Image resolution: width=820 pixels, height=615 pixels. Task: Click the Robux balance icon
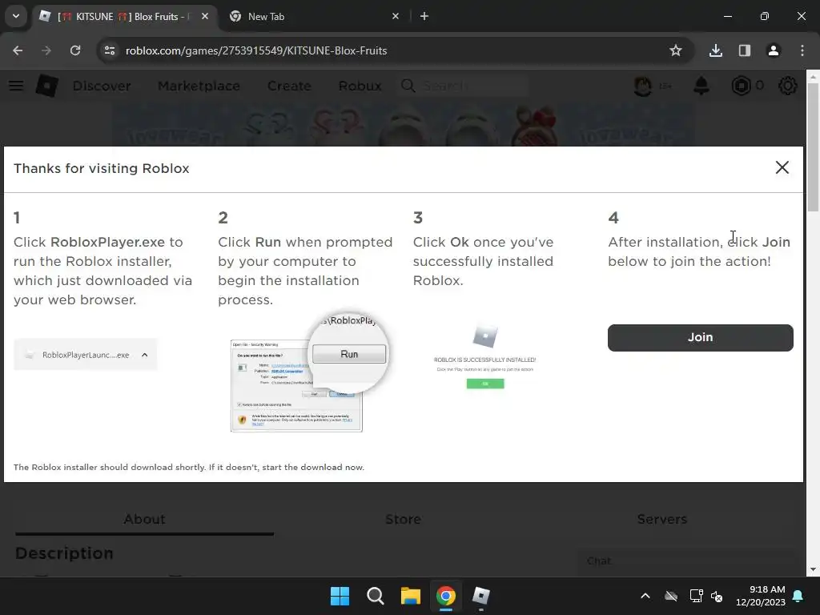[741, 86]
